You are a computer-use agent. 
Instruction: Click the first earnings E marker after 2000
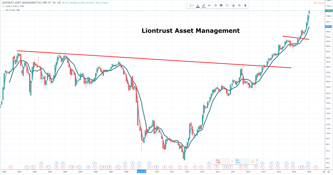(10, 167)
